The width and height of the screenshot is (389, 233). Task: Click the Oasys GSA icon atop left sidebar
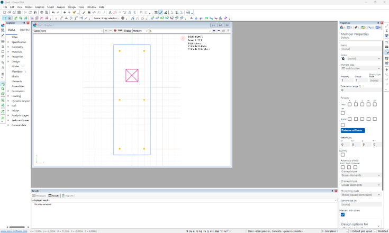[x=3, y=25]
